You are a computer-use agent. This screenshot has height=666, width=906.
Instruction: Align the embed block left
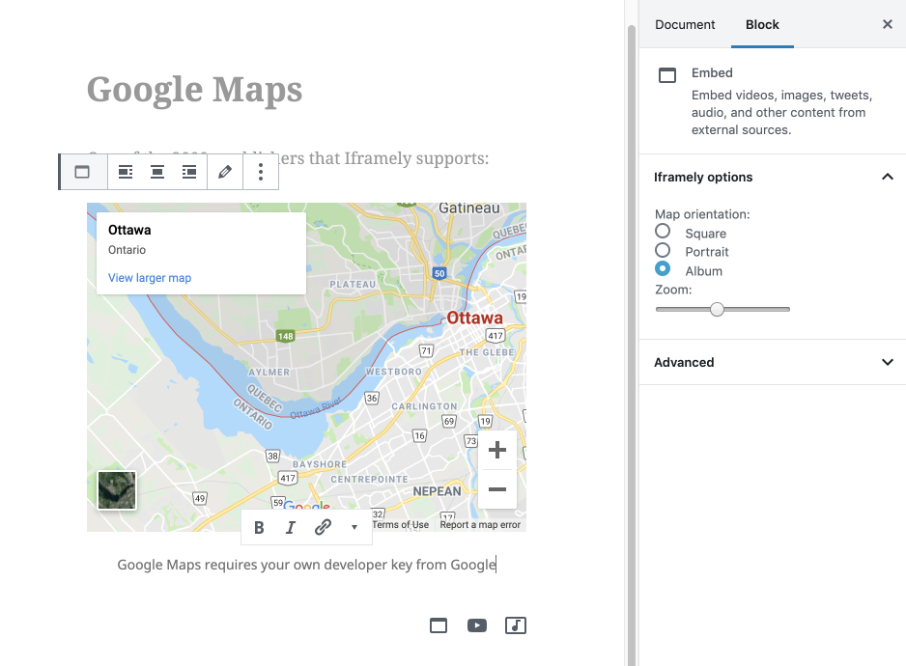click(125, 172)
